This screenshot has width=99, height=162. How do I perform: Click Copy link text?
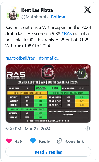[75, 141]
